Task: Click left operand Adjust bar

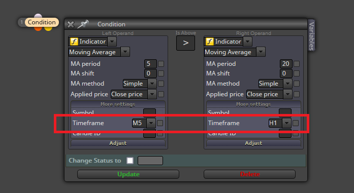Action: 118,143
